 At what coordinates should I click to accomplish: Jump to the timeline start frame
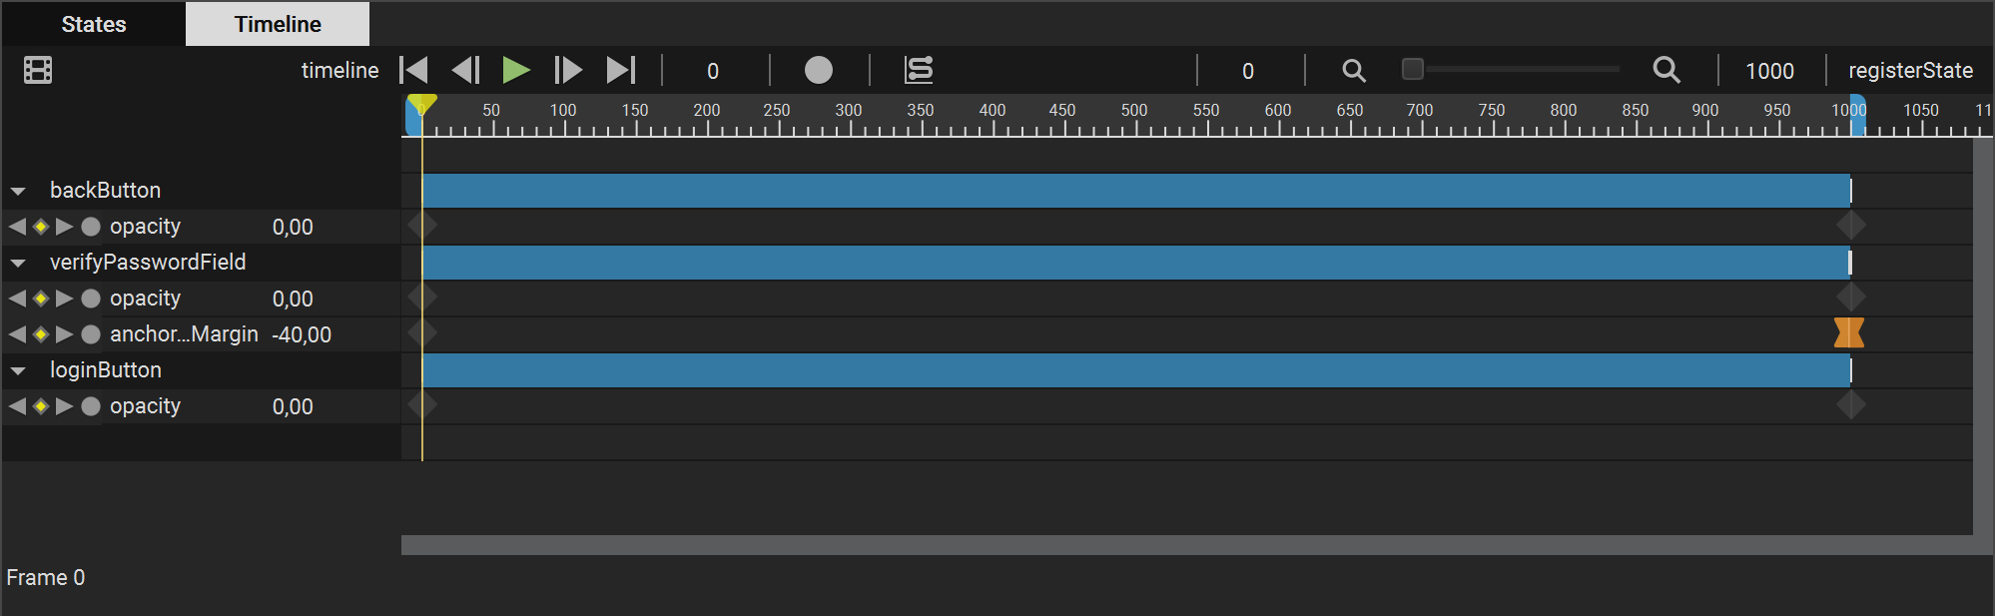pyautogui.click(x=412, y=70)
